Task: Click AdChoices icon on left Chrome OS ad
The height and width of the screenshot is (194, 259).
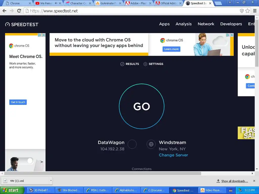Action: (40, 35)
